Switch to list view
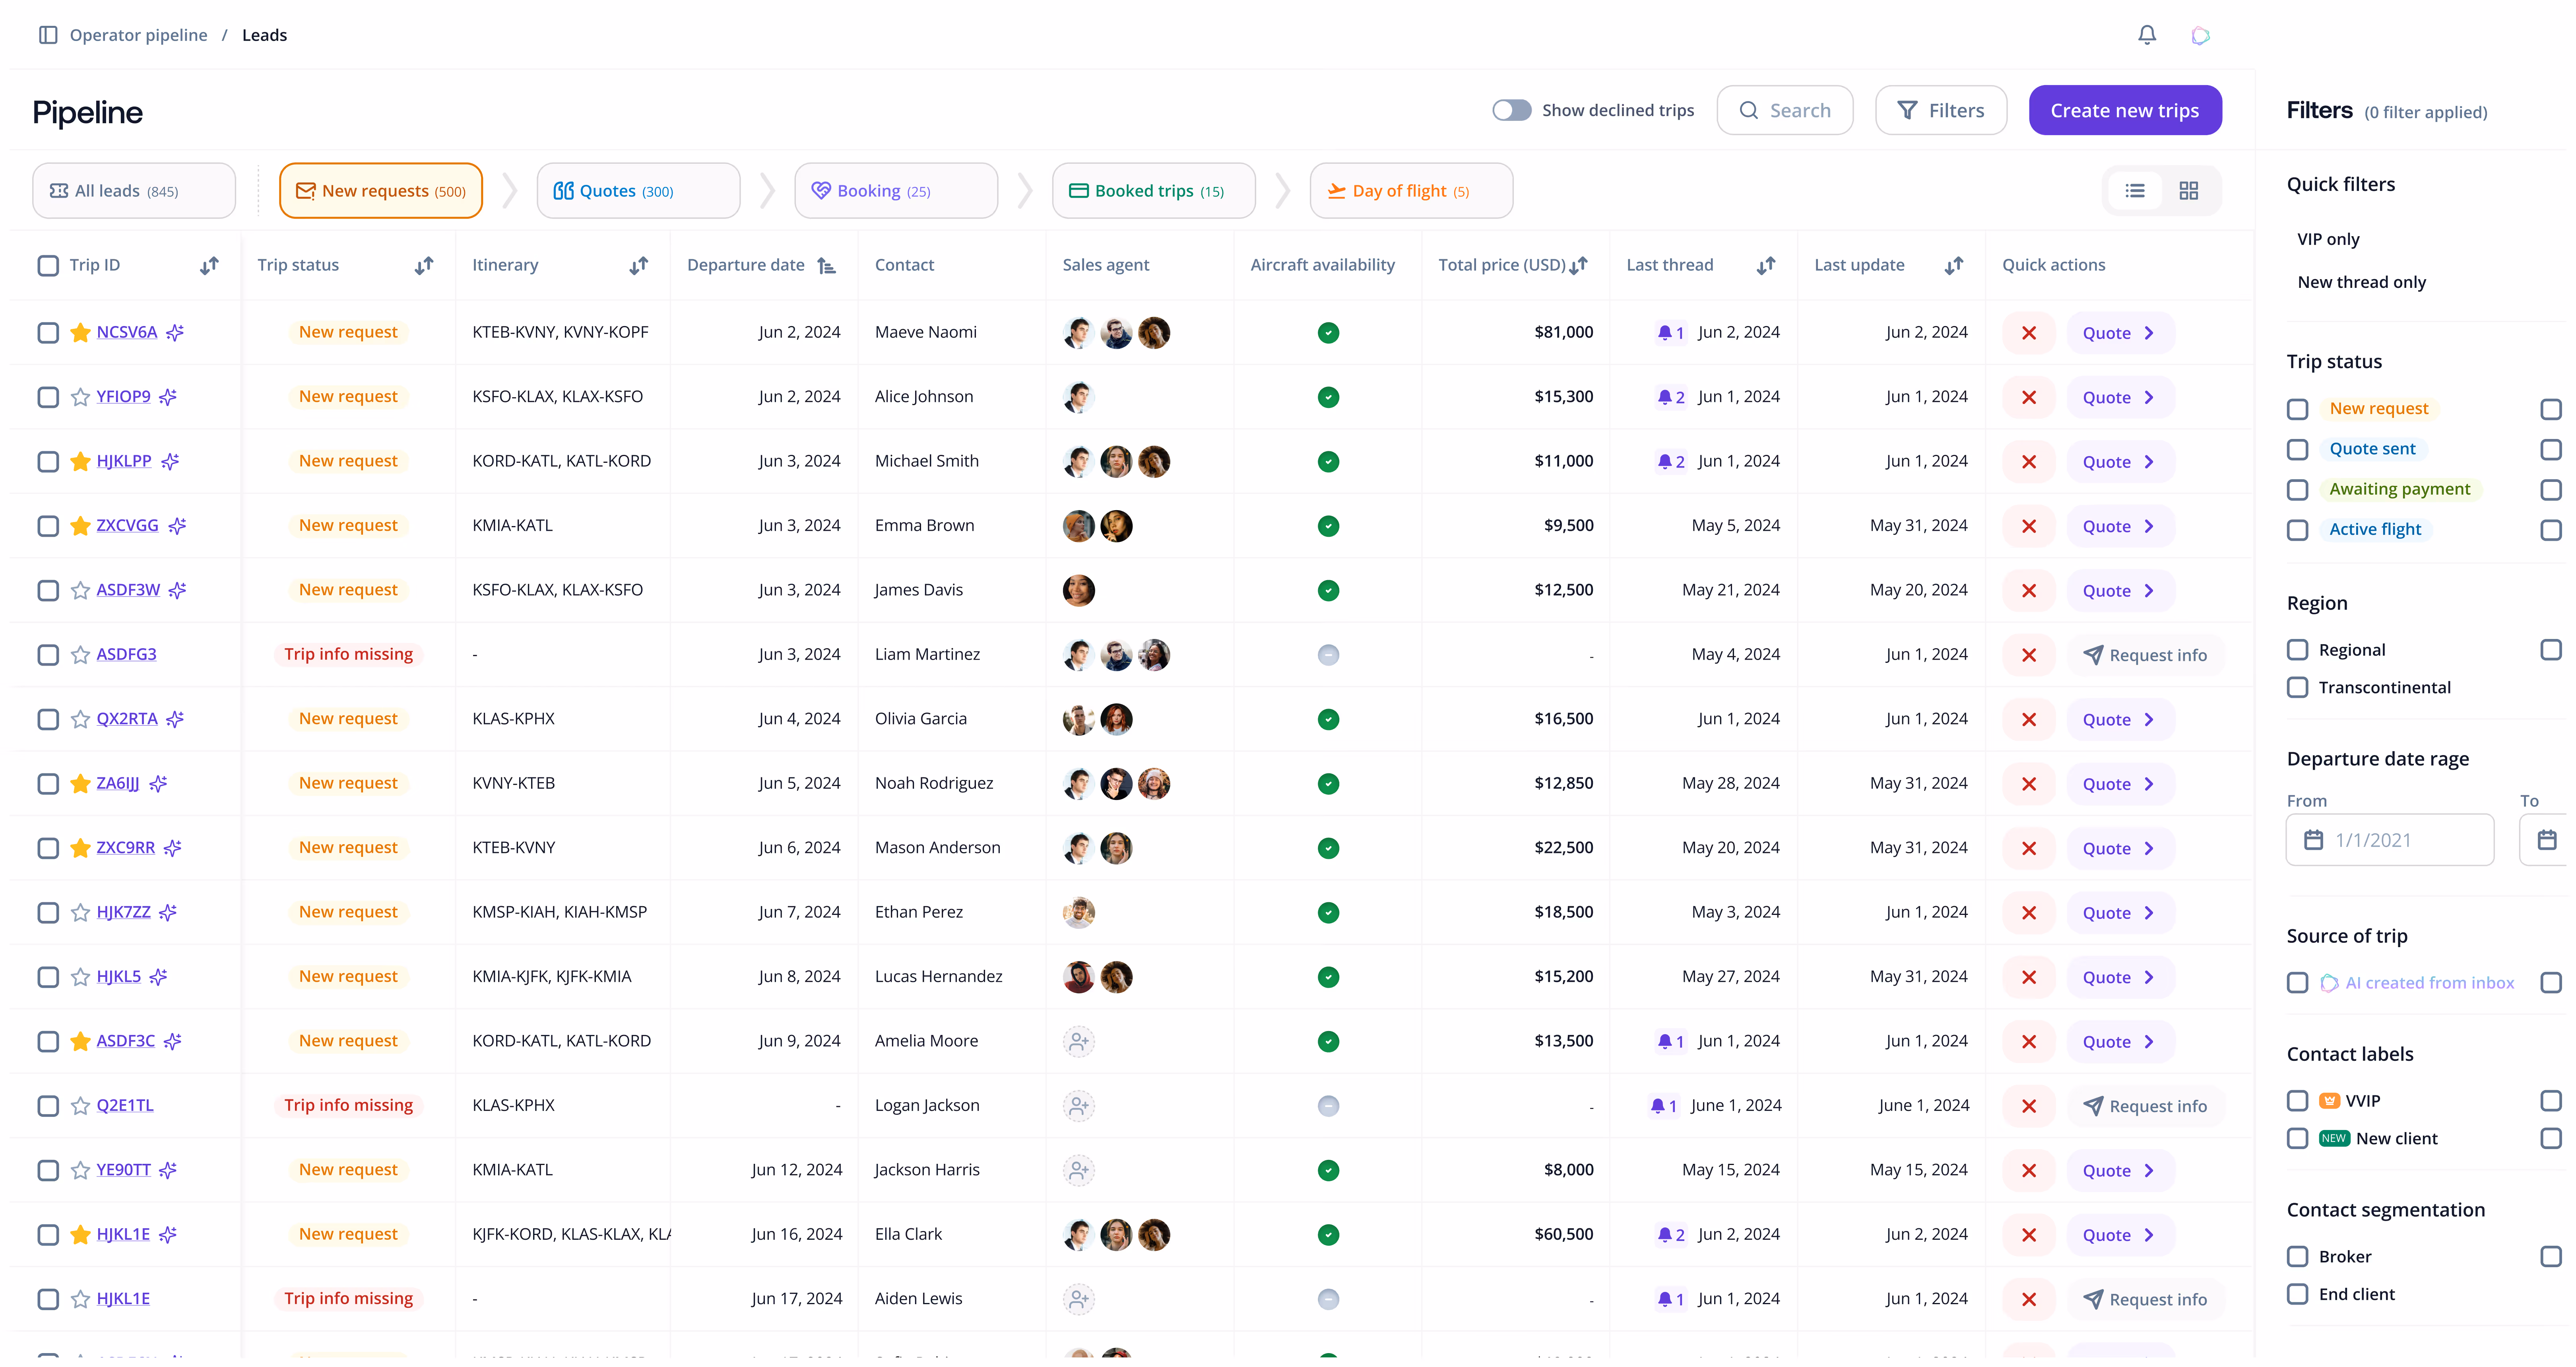 (x=2135, y=191)
